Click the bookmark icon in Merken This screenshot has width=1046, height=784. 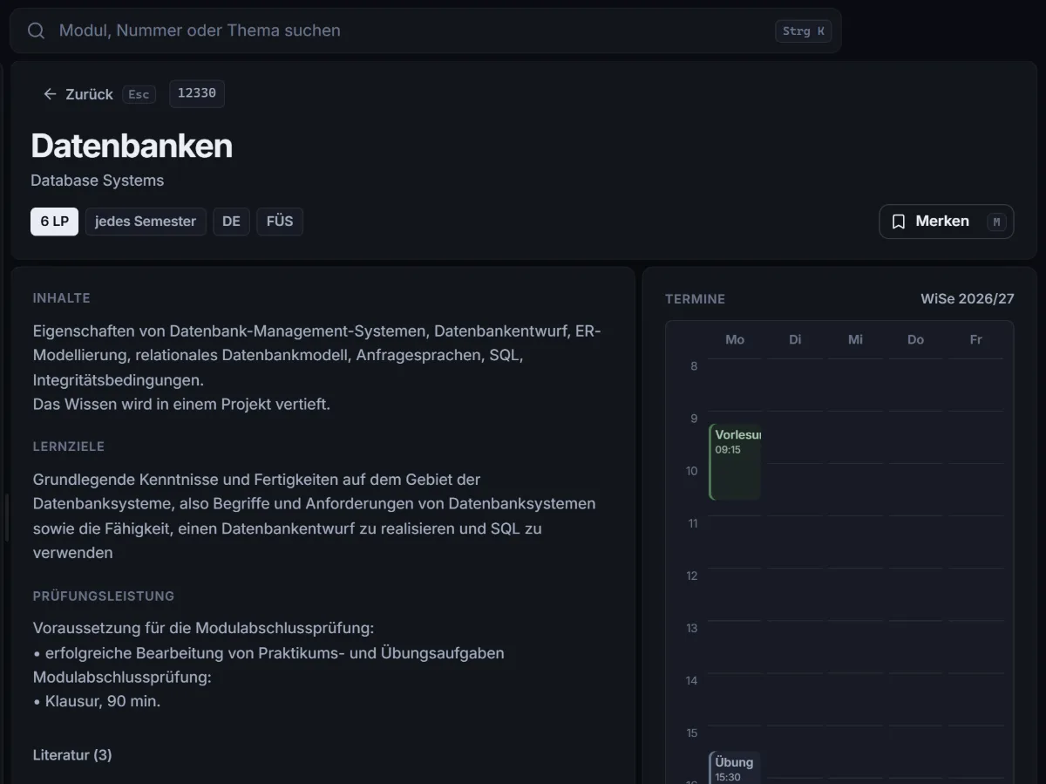pyautogui.click(x=898, y=222)
